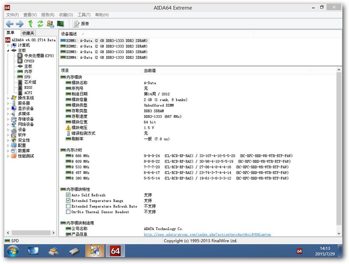Open the green monitor diagnostics icon
Viewport: 349px width, 264px height.
click(x=60, y=24)
